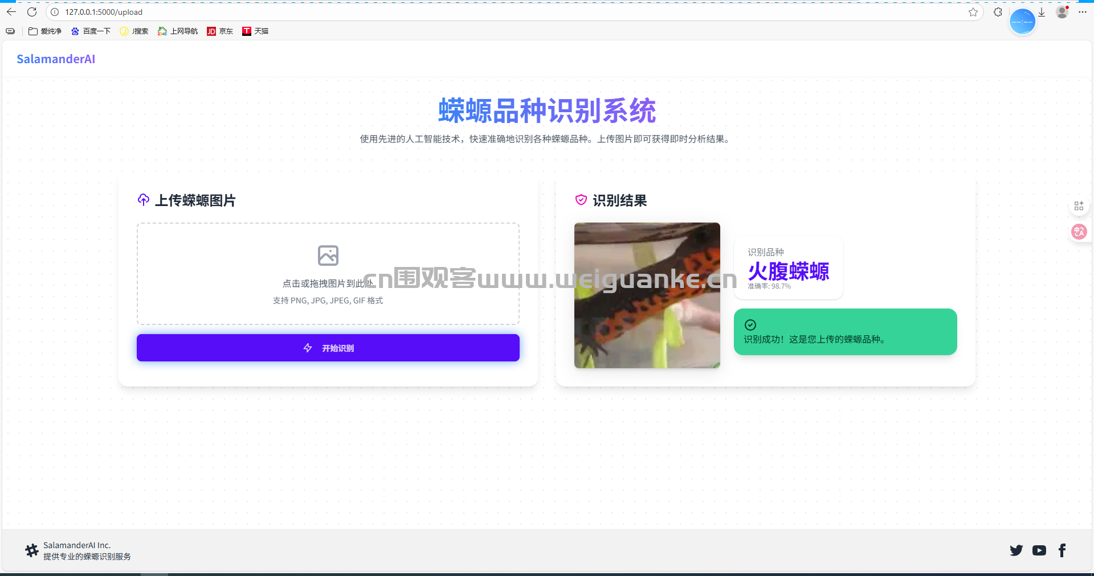Open the grid apps icon on right edge
This screenshot has width=1094, height=576.
click(1079, 206)
